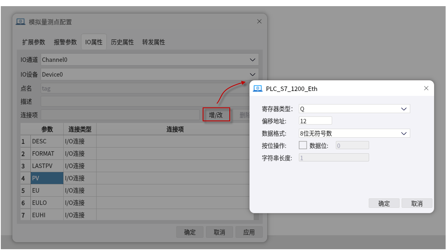The image size is (446, 250).
Task: Click the PLC_S7_1200_Eth dialog title icon
Action: (258, 89)
